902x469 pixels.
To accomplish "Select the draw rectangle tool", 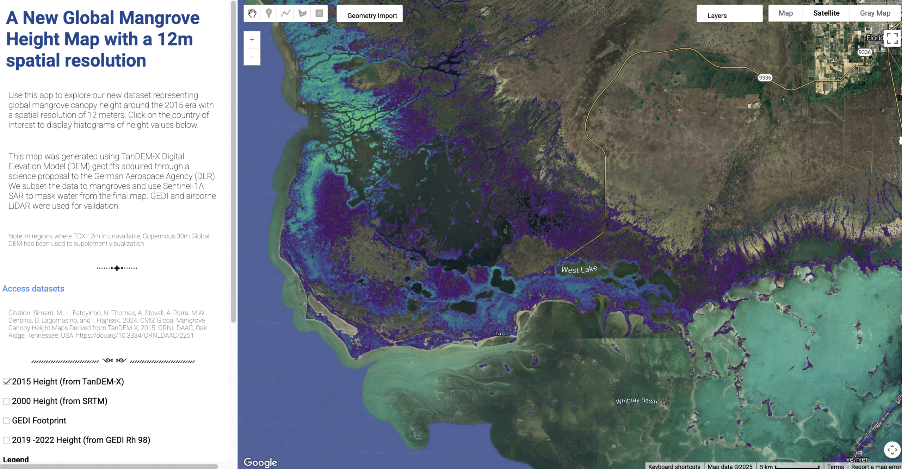I will click(319, 13).
